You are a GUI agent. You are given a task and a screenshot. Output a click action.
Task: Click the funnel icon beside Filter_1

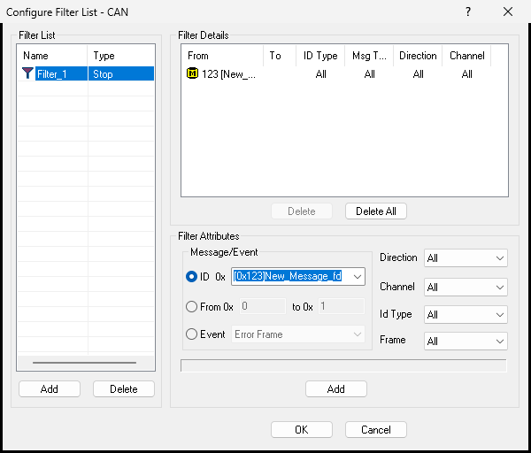coord(27,73)
